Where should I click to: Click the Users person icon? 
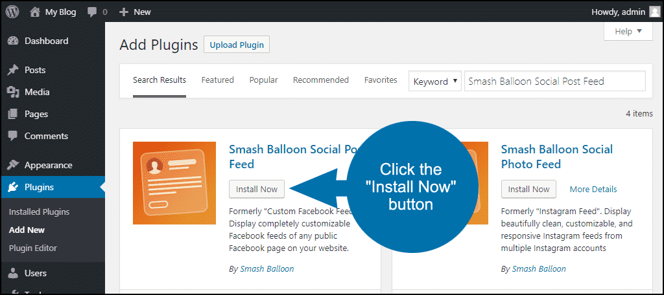(13, 274)
